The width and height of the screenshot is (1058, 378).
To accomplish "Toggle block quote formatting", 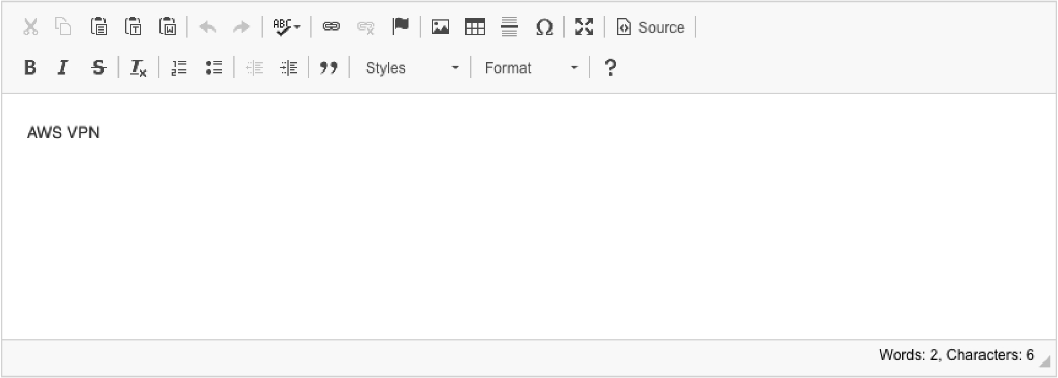I will [329, 68].
